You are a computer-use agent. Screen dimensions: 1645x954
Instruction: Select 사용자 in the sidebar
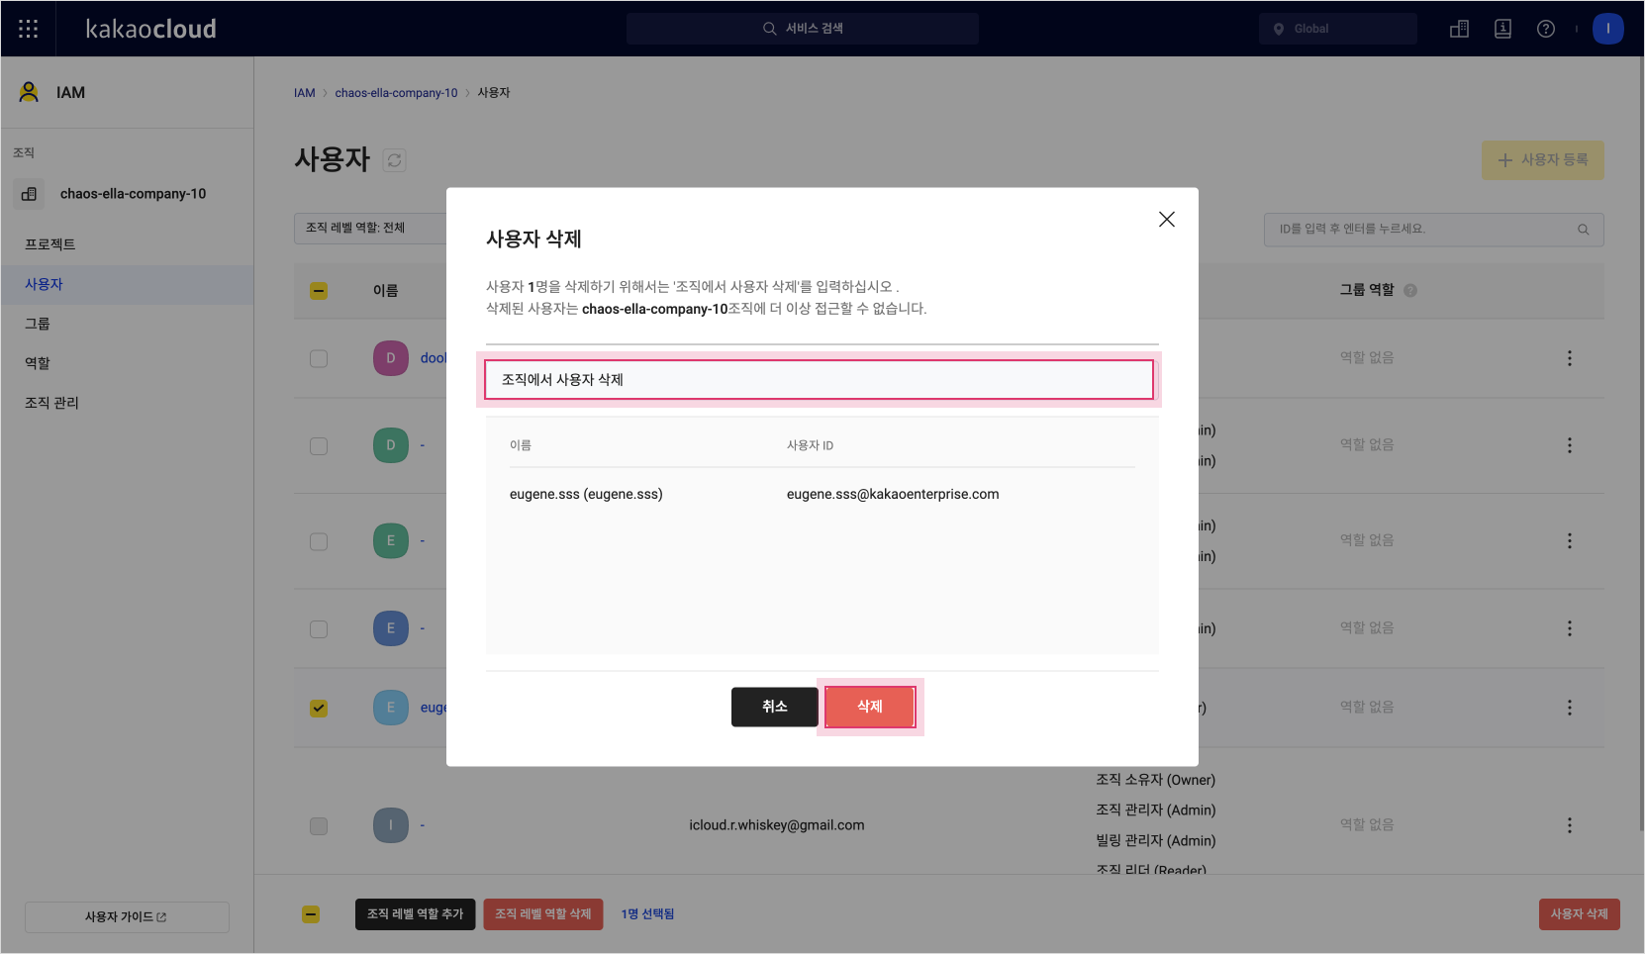click(127, 284)
